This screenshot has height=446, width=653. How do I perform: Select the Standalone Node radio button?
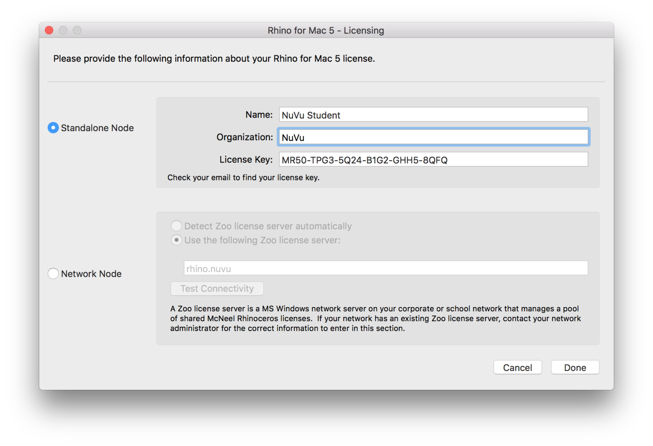point(53,128)
